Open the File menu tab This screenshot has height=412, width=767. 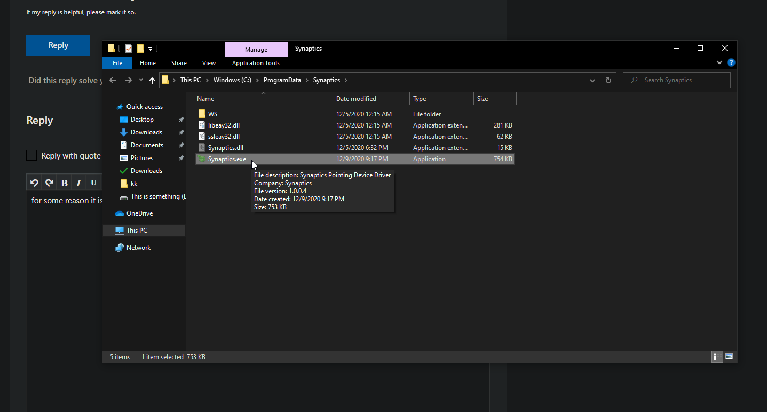pos(117,63)
